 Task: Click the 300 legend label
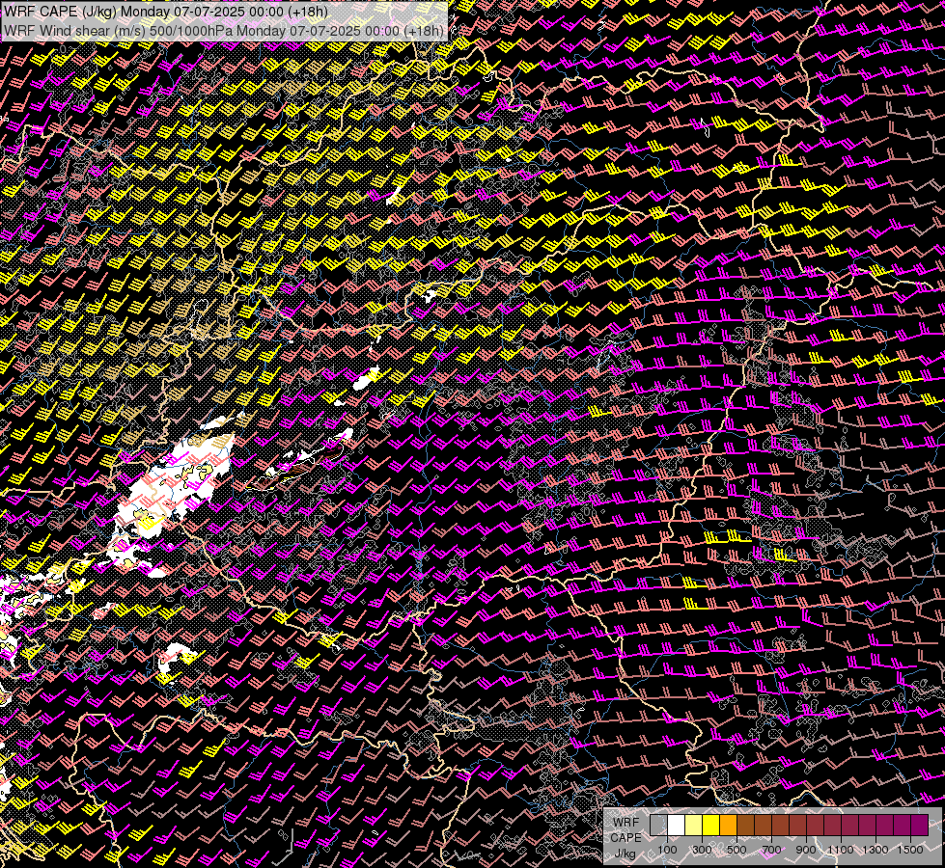pos(702,850)
